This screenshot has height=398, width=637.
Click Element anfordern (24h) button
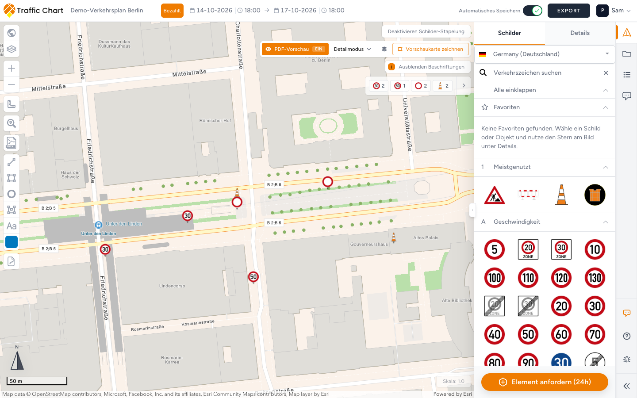click(x=545, y=382)
